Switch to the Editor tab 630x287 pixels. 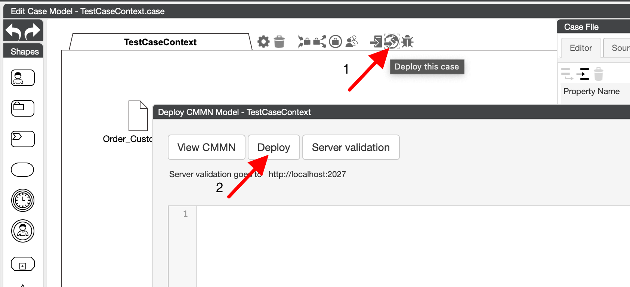(x=581, y=48)
